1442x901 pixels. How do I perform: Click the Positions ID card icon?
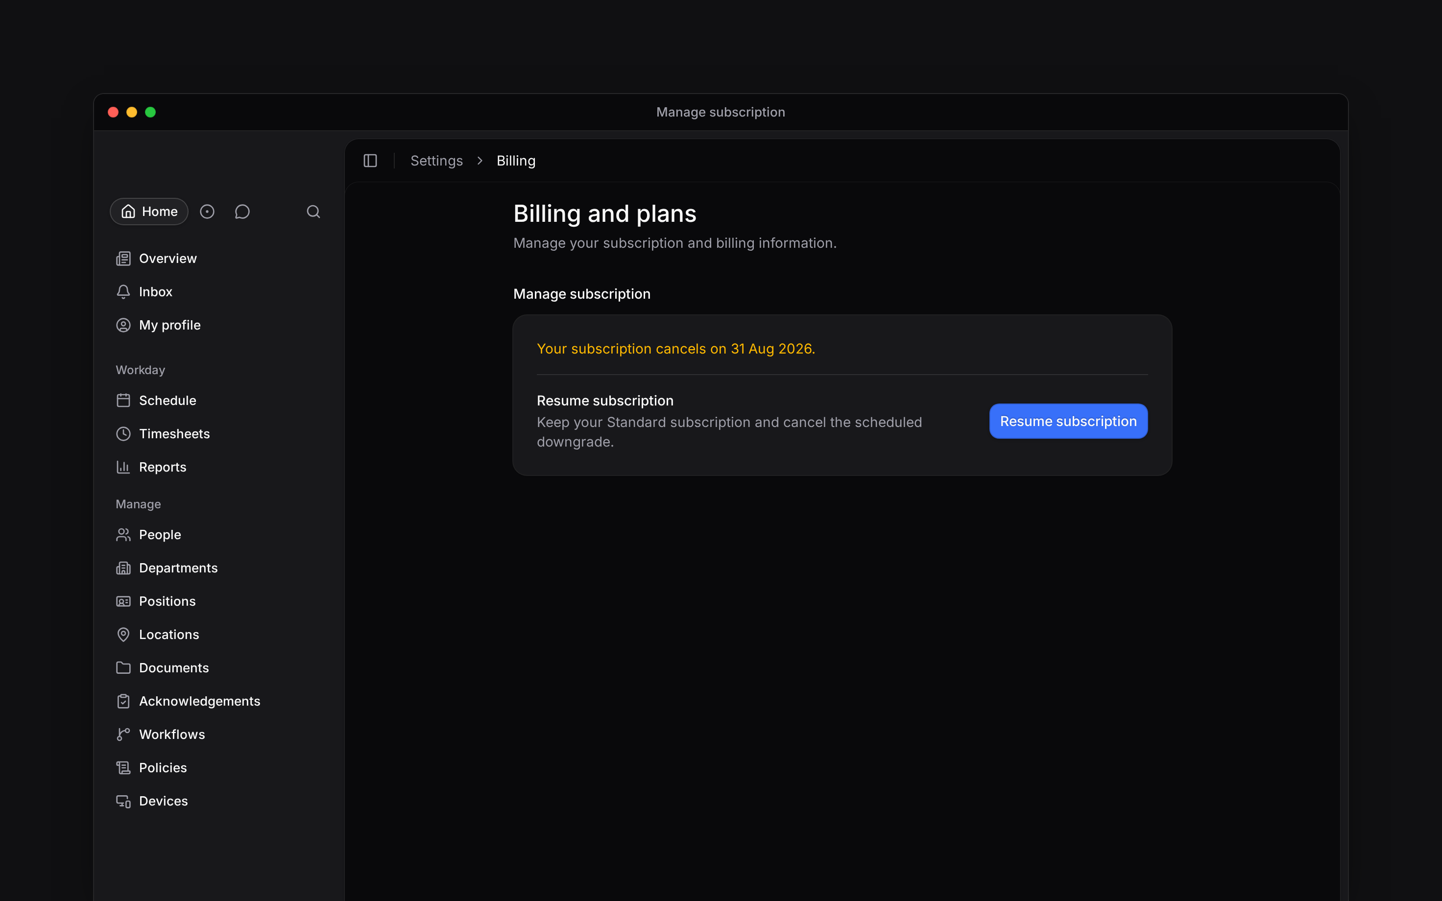123,601
